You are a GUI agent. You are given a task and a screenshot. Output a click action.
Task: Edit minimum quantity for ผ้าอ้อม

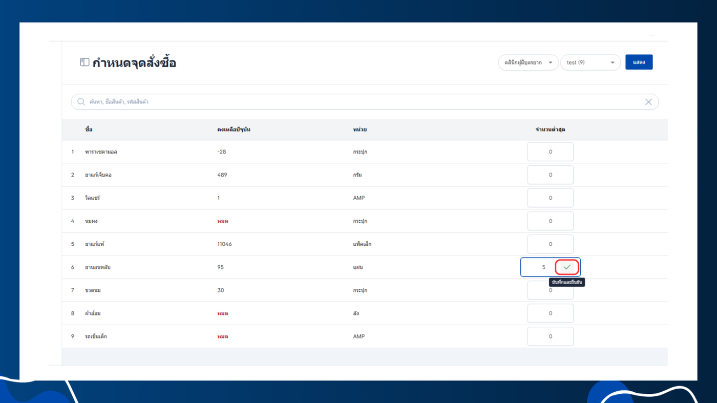click(551, 313)
